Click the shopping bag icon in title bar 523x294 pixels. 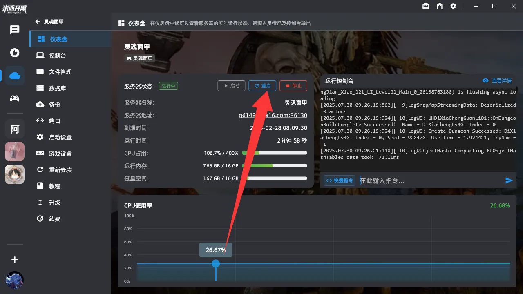(x=440, y=6)
